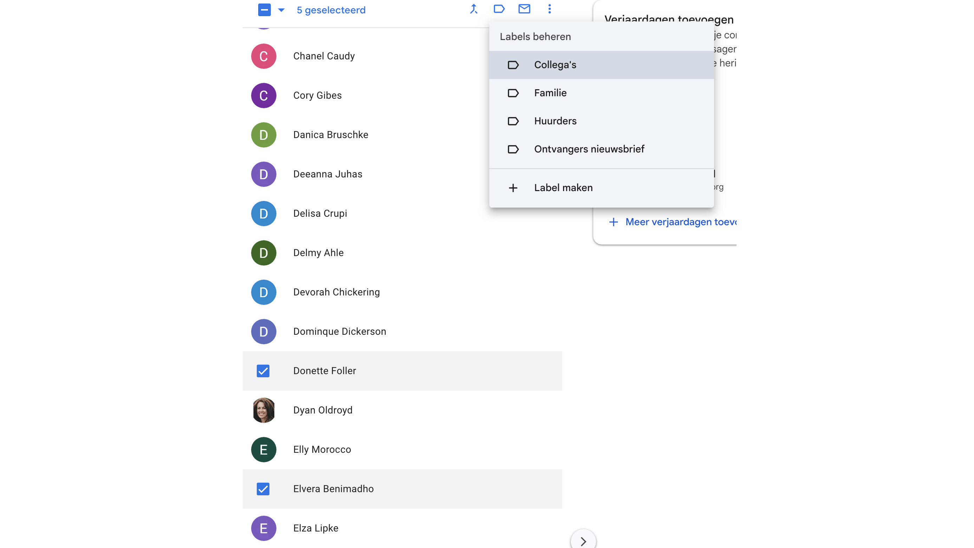Click the label icon beside Huurders
Viewport: 974px width, 548px height.
pyautogui.click(x=513, y=121)
